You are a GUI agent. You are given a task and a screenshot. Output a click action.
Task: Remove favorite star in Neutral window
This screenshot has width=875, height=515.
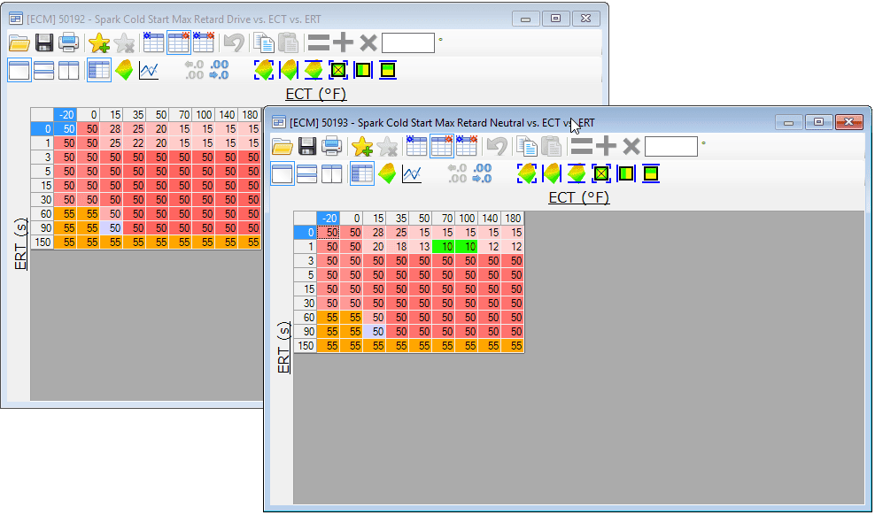coord(387,147)
